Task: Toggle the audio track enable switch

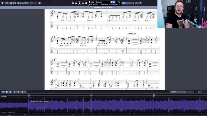Action: point(3,92)
